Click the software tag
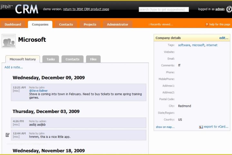The image size is (232, 155). (x=184, y=45)
